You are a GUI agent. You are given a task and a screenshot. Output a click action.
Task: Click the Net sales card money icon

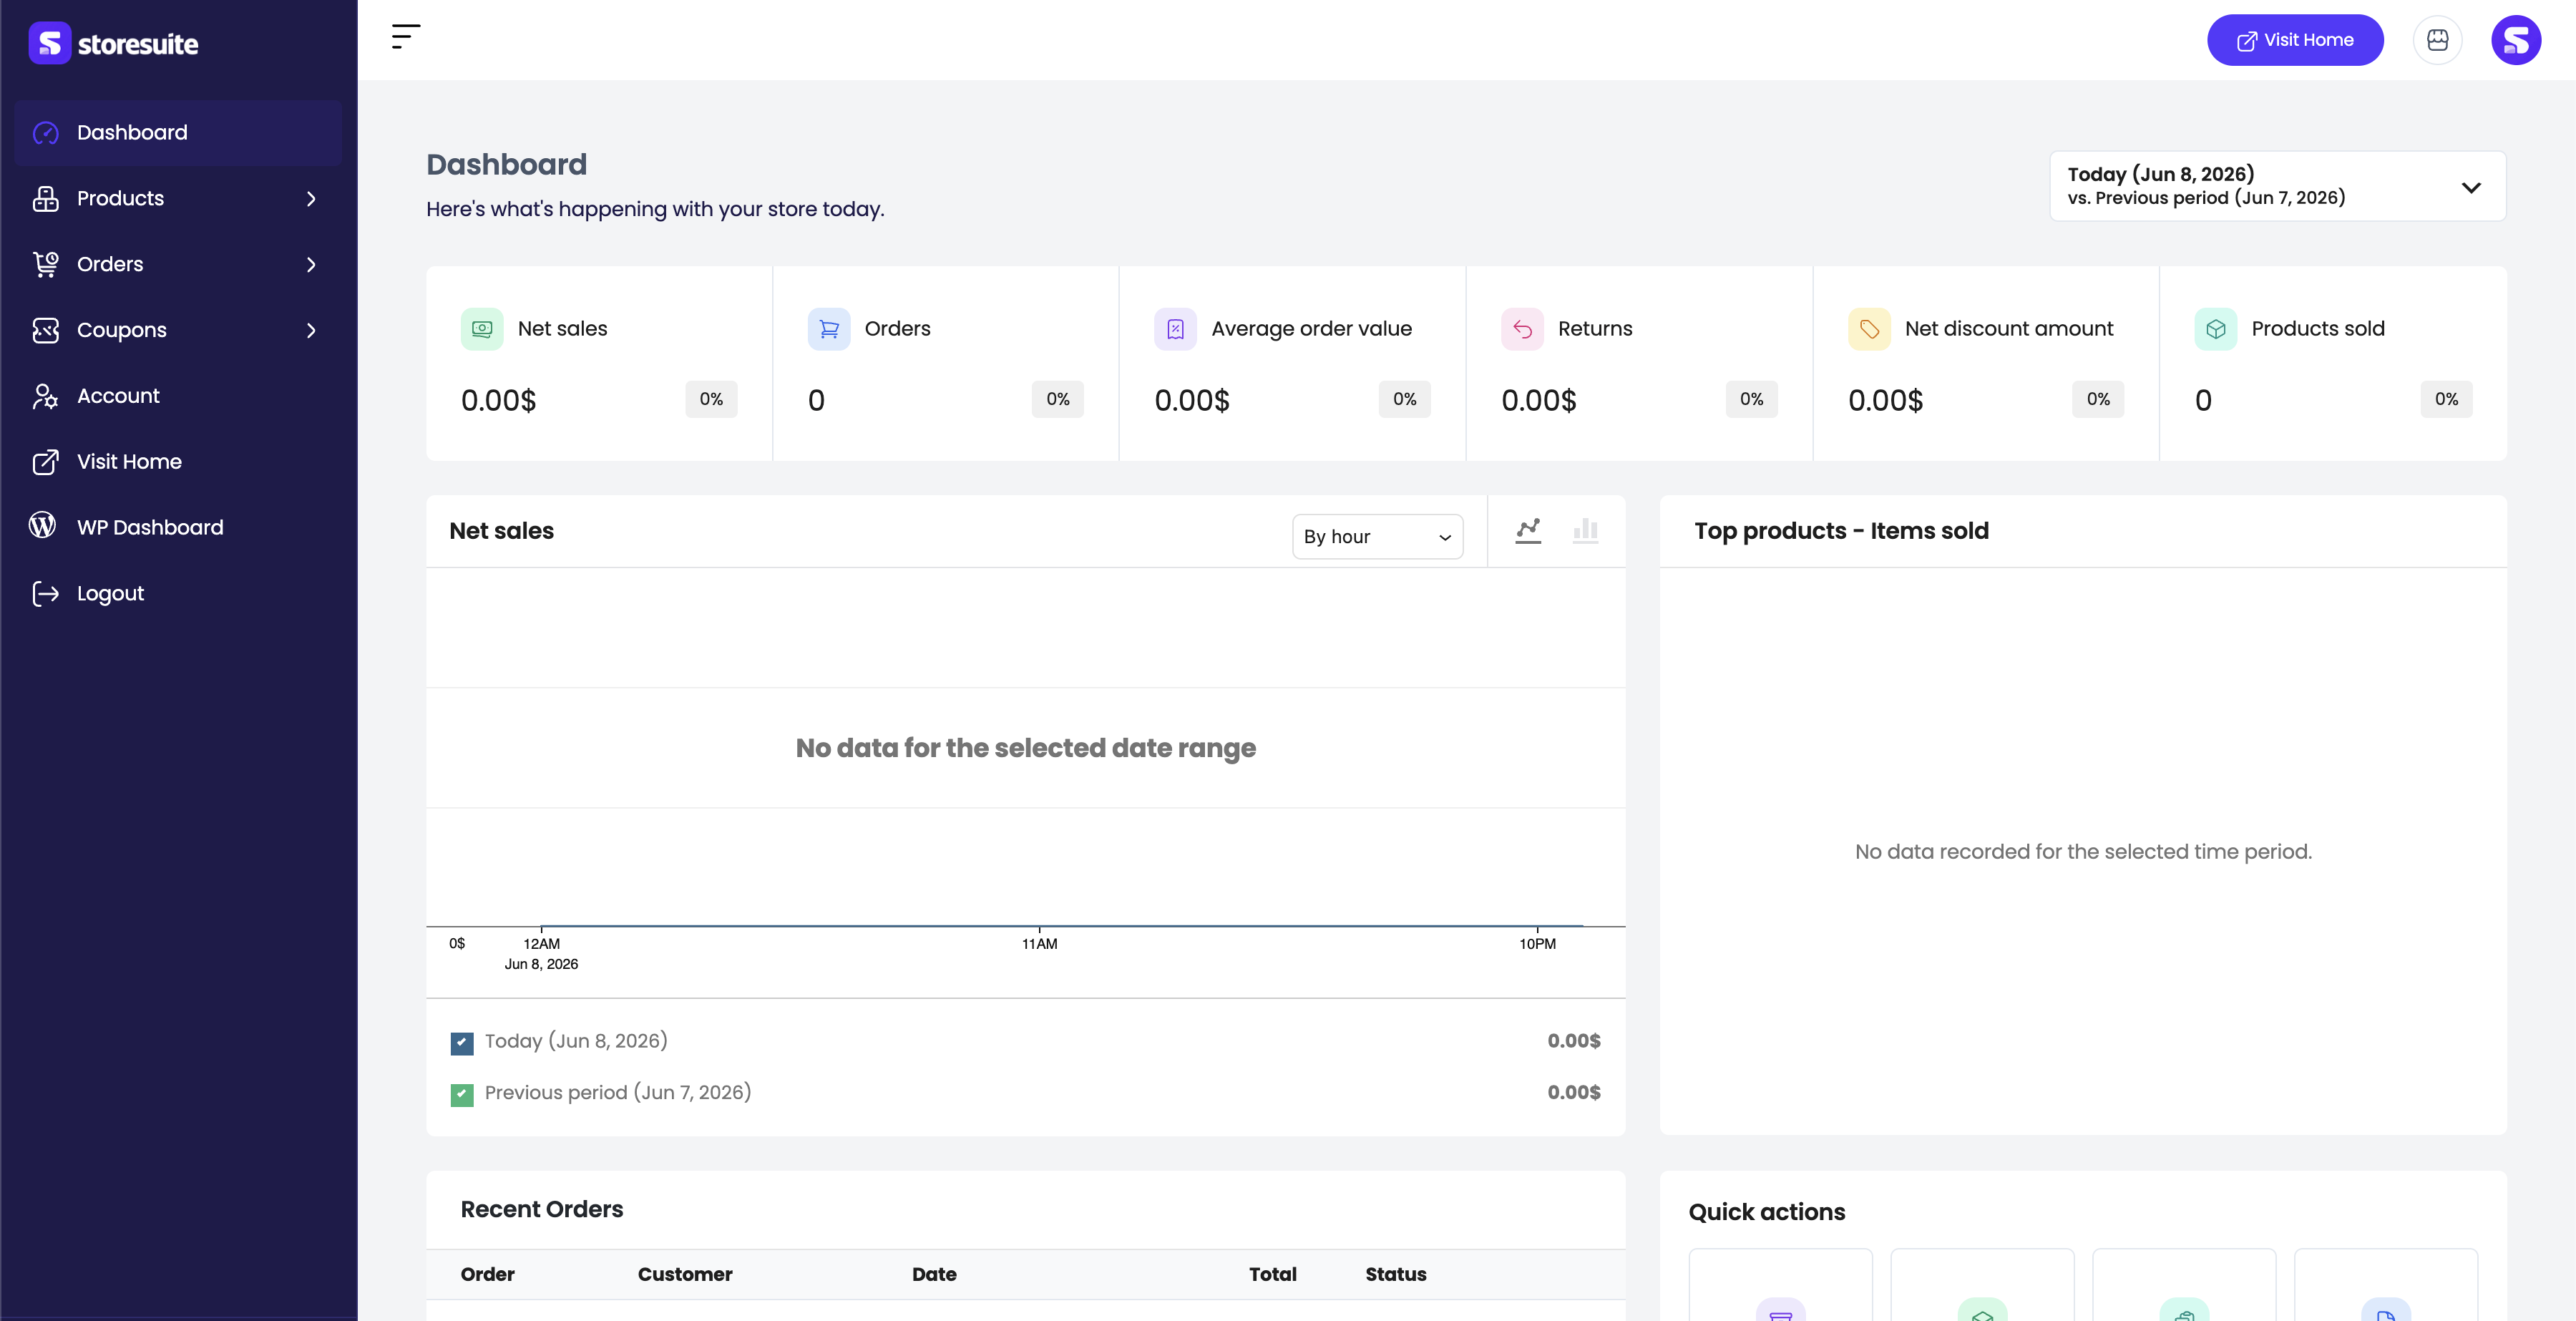tap(482, 329)
